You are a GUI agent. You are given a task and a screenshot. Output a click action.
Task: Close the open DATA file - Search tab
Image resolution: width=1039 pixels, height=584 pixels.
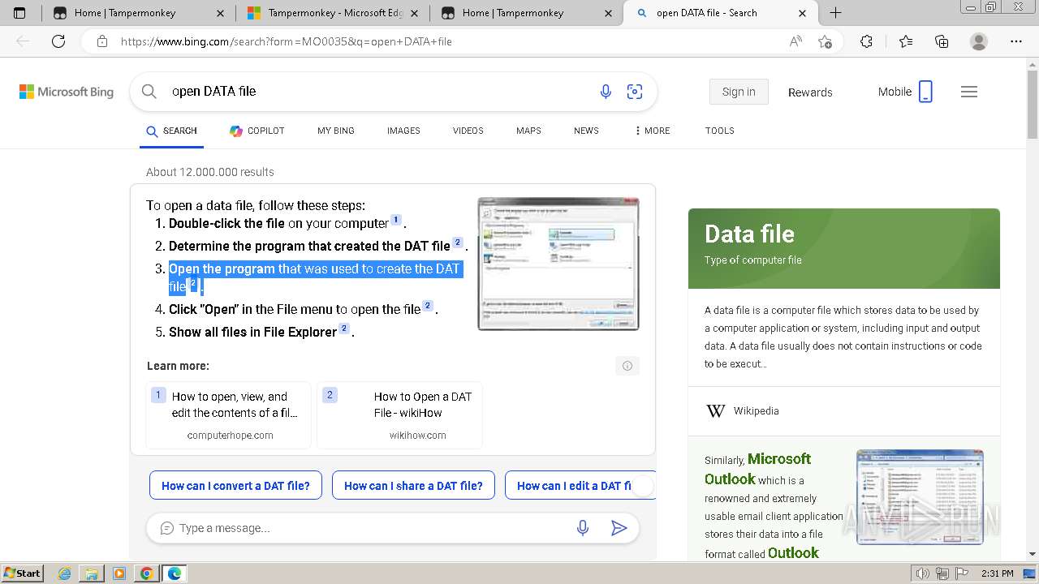pos(803,13)
